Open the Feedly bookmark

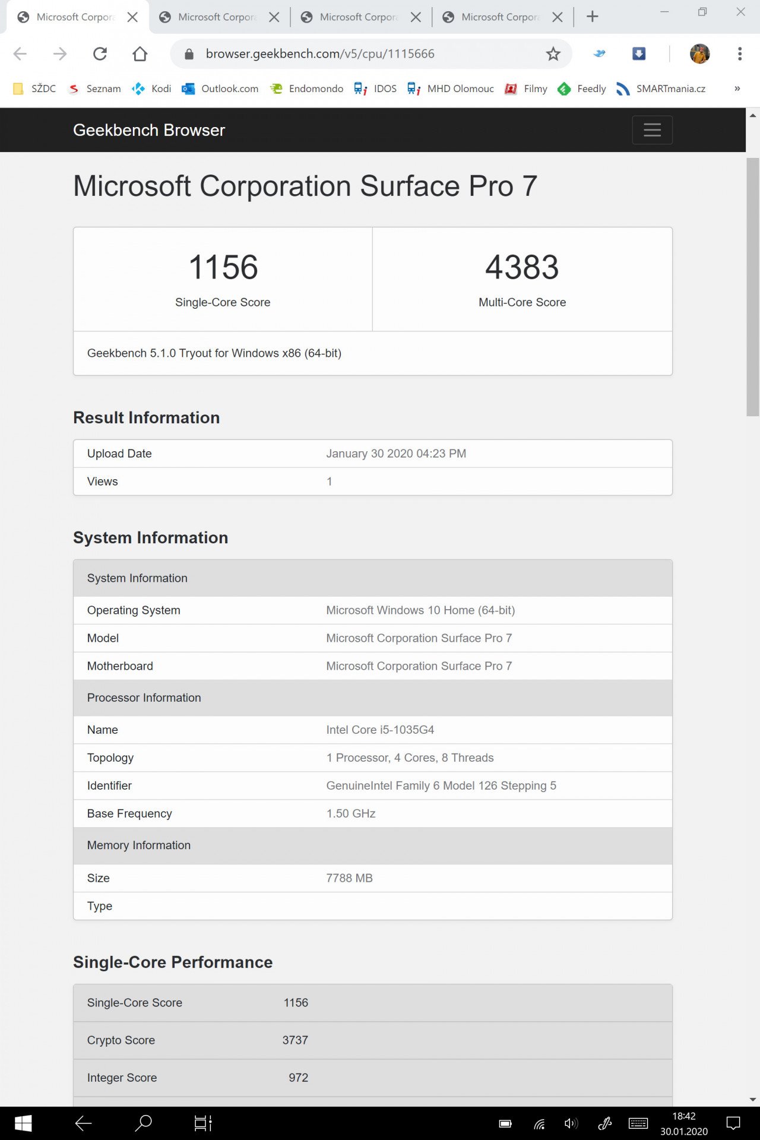point(582,88)
